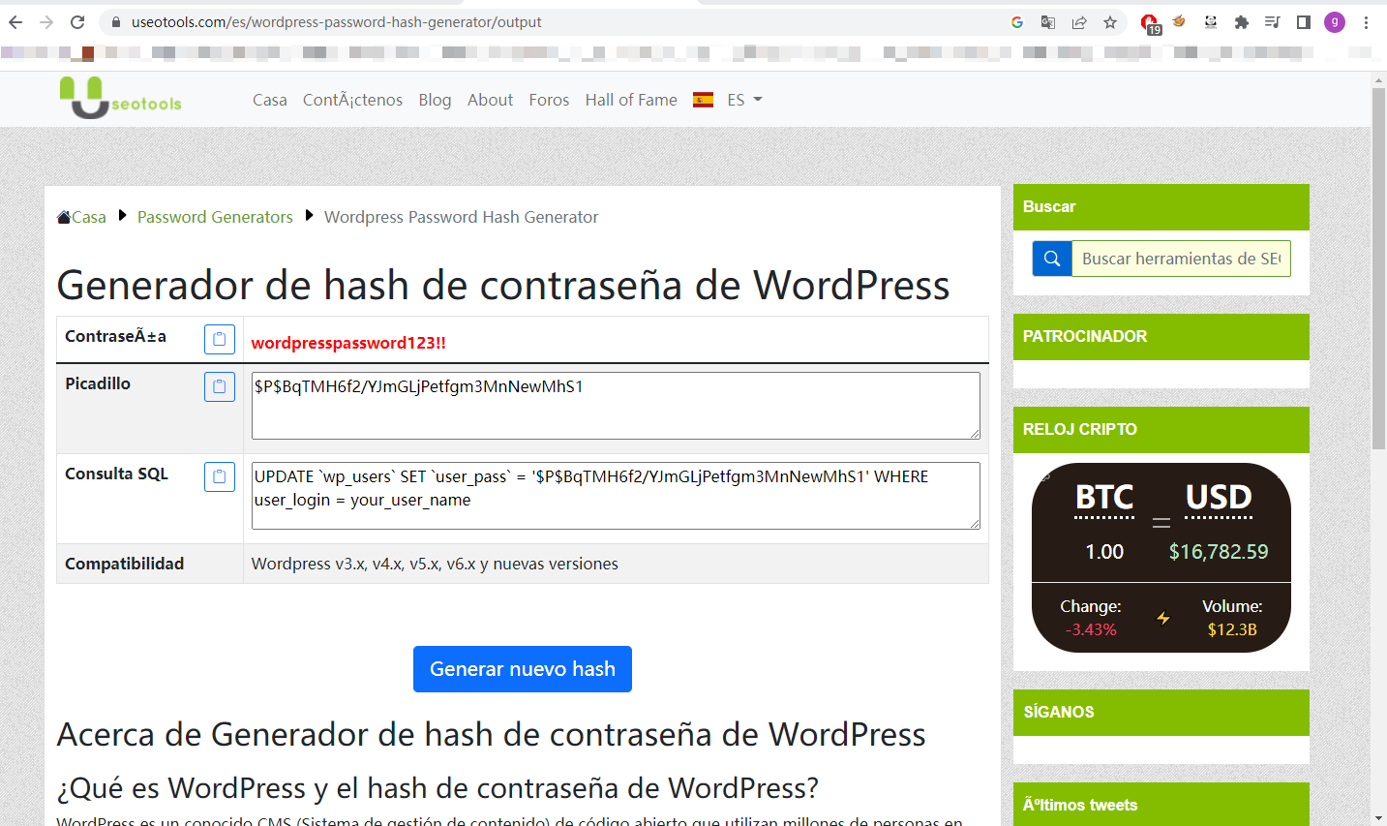Copy the Picadillo hash value

[220, 386]
